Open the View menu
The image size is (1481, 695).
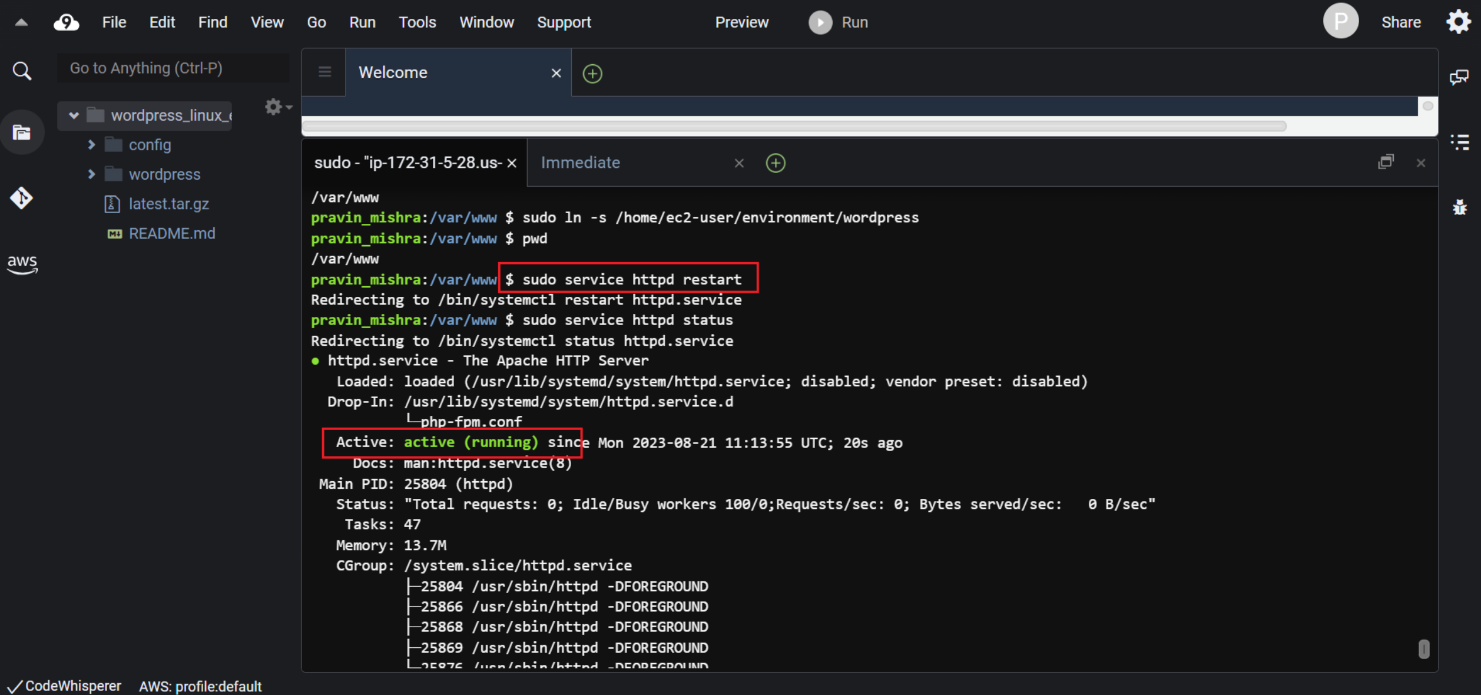tap(267, 22)
